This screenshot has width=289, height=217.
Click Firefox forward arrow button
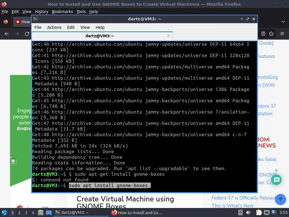[x=17, y=34]
